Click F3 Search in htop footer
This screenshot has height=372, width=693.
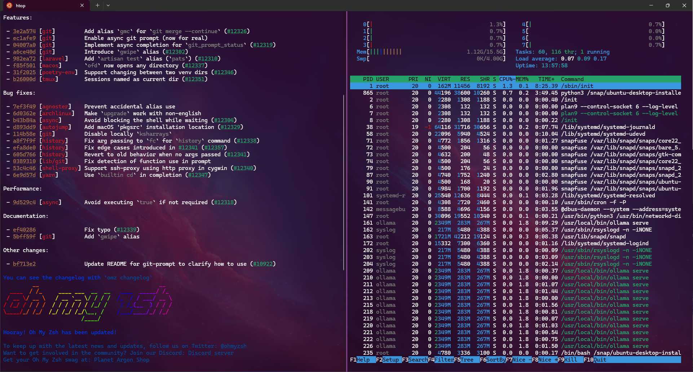(x=415, y=360)
